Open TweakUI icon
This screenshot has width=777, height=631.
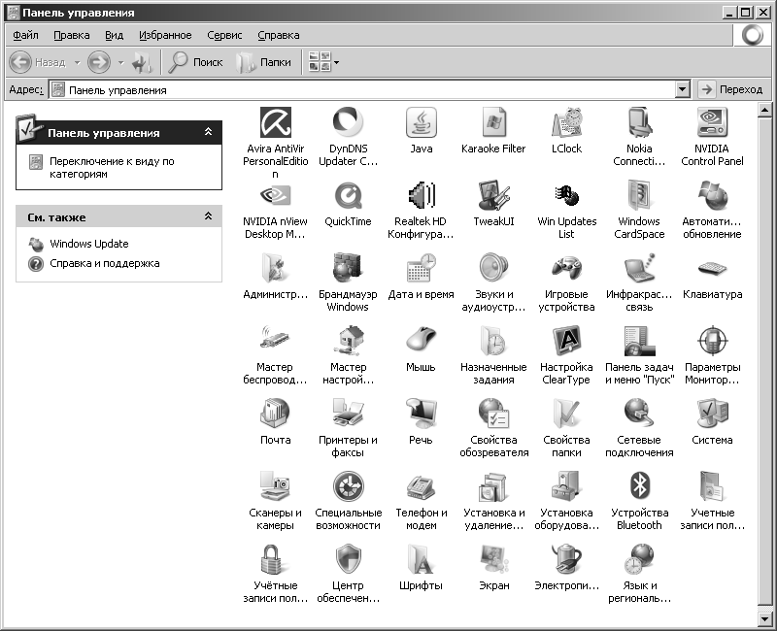point(493,195)
